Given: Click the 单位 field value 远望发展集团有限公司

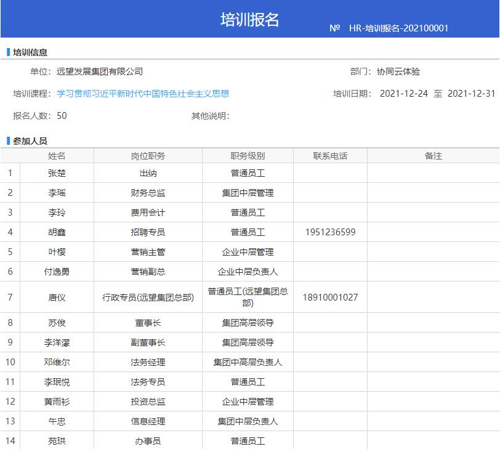Looking at the screenshot, I should click(x=100, y=71).
